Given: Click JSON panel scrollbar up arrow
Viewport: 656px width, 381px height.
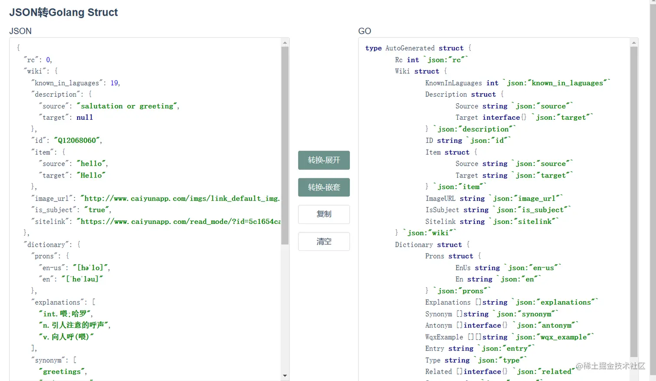Looking at the screenshot, I should point(285,43).
